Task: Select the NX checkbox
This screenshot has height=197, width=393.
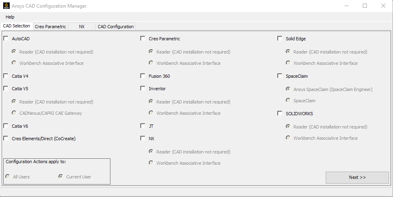Action: (143, 139)
